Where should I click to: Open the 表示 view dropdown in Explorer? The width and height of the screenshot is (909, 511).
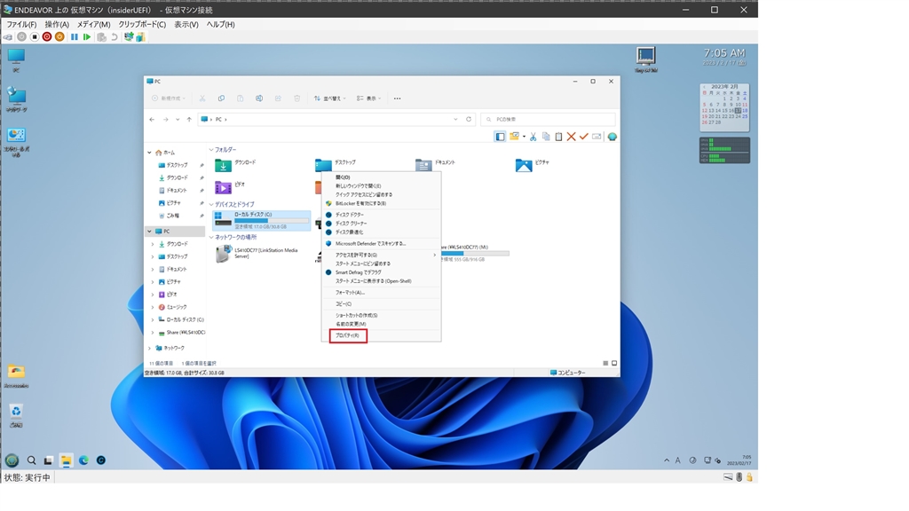[x=368, y=98]
